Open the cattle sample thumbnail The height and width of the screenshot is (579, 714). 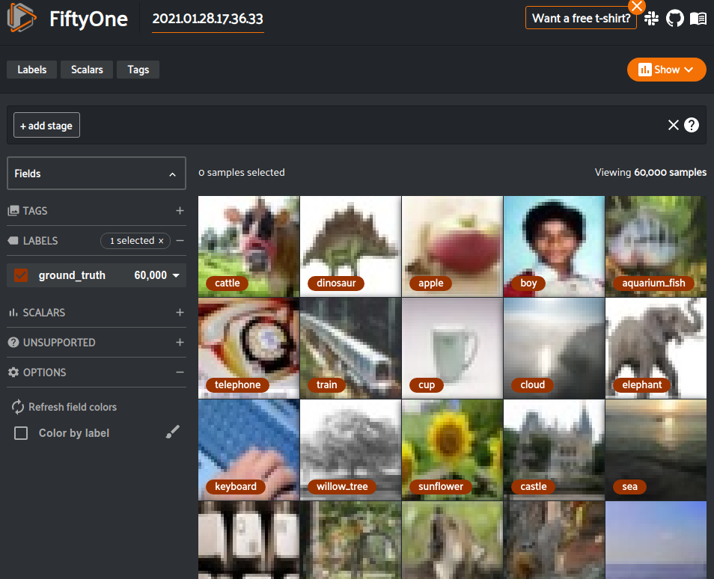pyautogui.click(x=248, y=246)
